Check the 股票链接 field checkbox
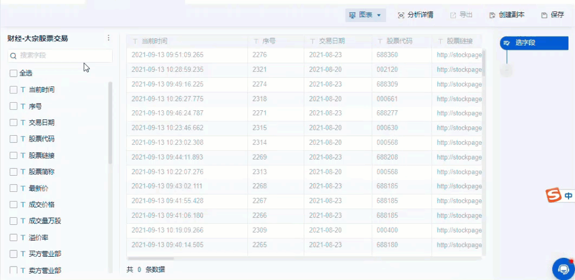Image resolution: width=575 pixels, height=280 pixels. pos(14,156)
